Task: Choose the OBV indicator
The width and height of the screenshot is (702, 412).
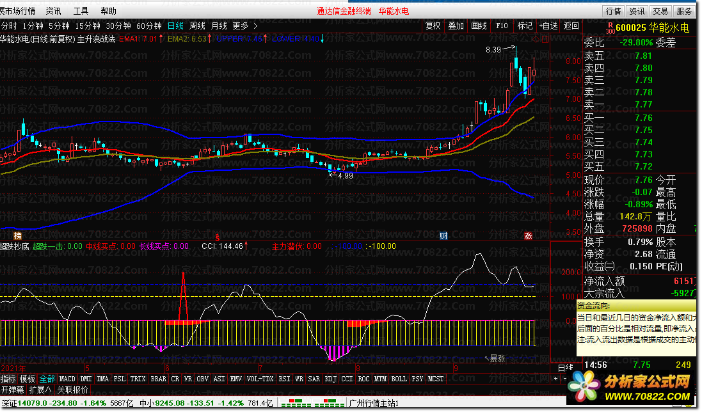Action: [x=202, y=379]
